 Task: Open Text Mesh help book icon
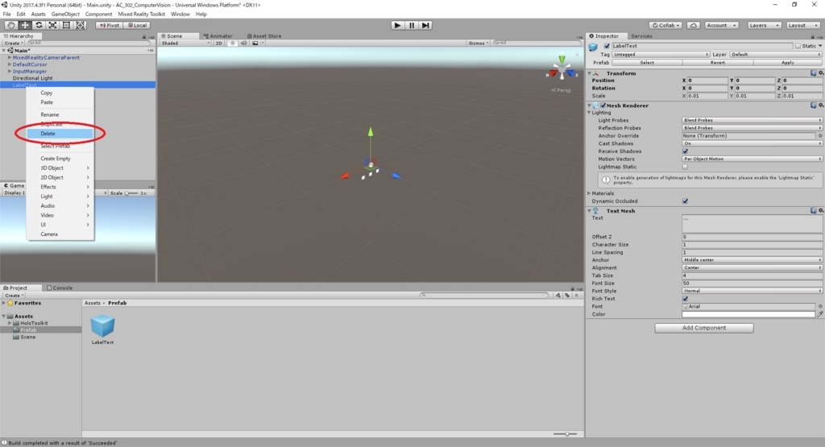pyautogui.click(x=814, y=210)
